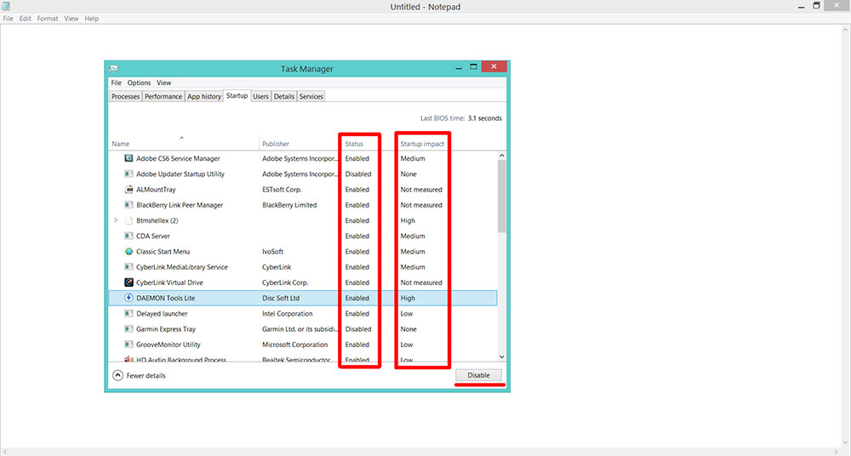Switch to the Processes tab
851x456 pixels.
click(x=125, y=96)
